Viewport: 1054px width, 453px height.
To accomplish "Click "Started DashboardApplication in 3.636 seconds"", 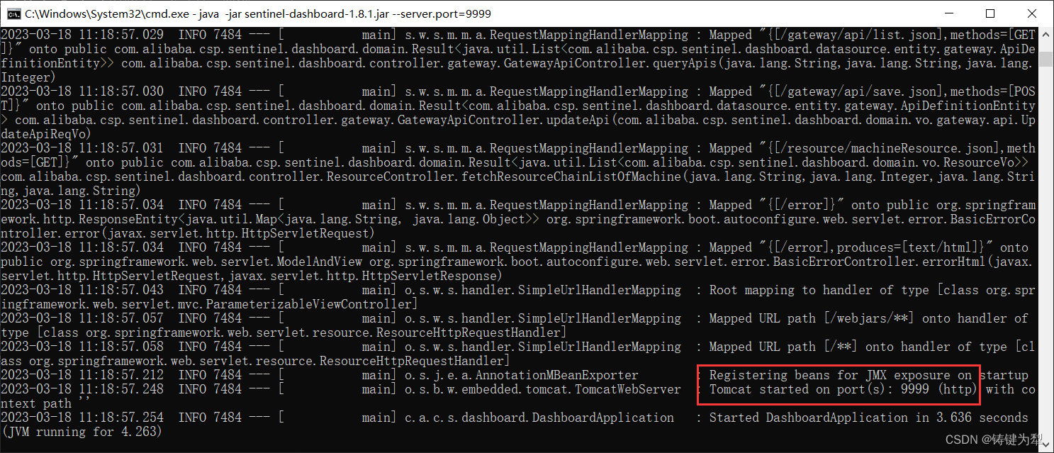I will point(868,418).
